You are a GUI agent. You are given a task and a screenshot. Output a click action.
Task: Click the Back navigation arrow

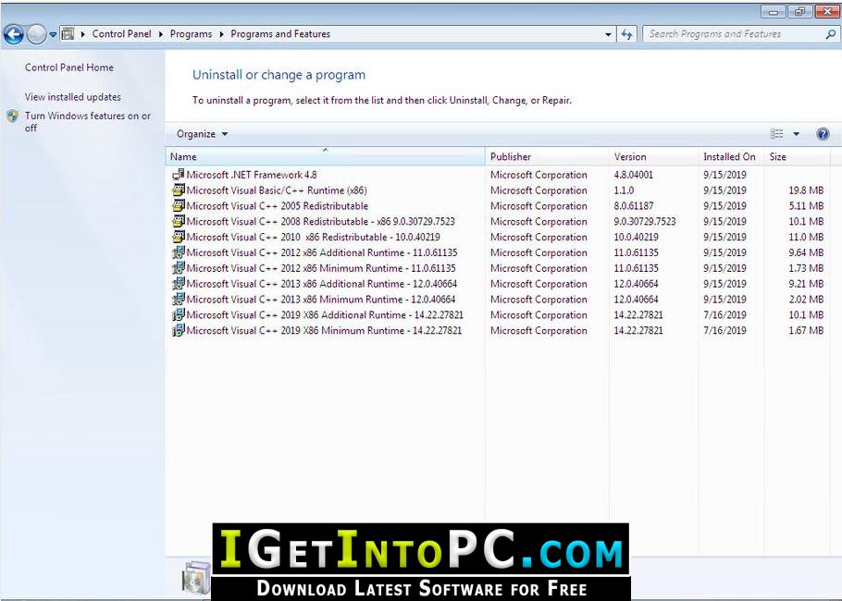[x=14, y=34]
